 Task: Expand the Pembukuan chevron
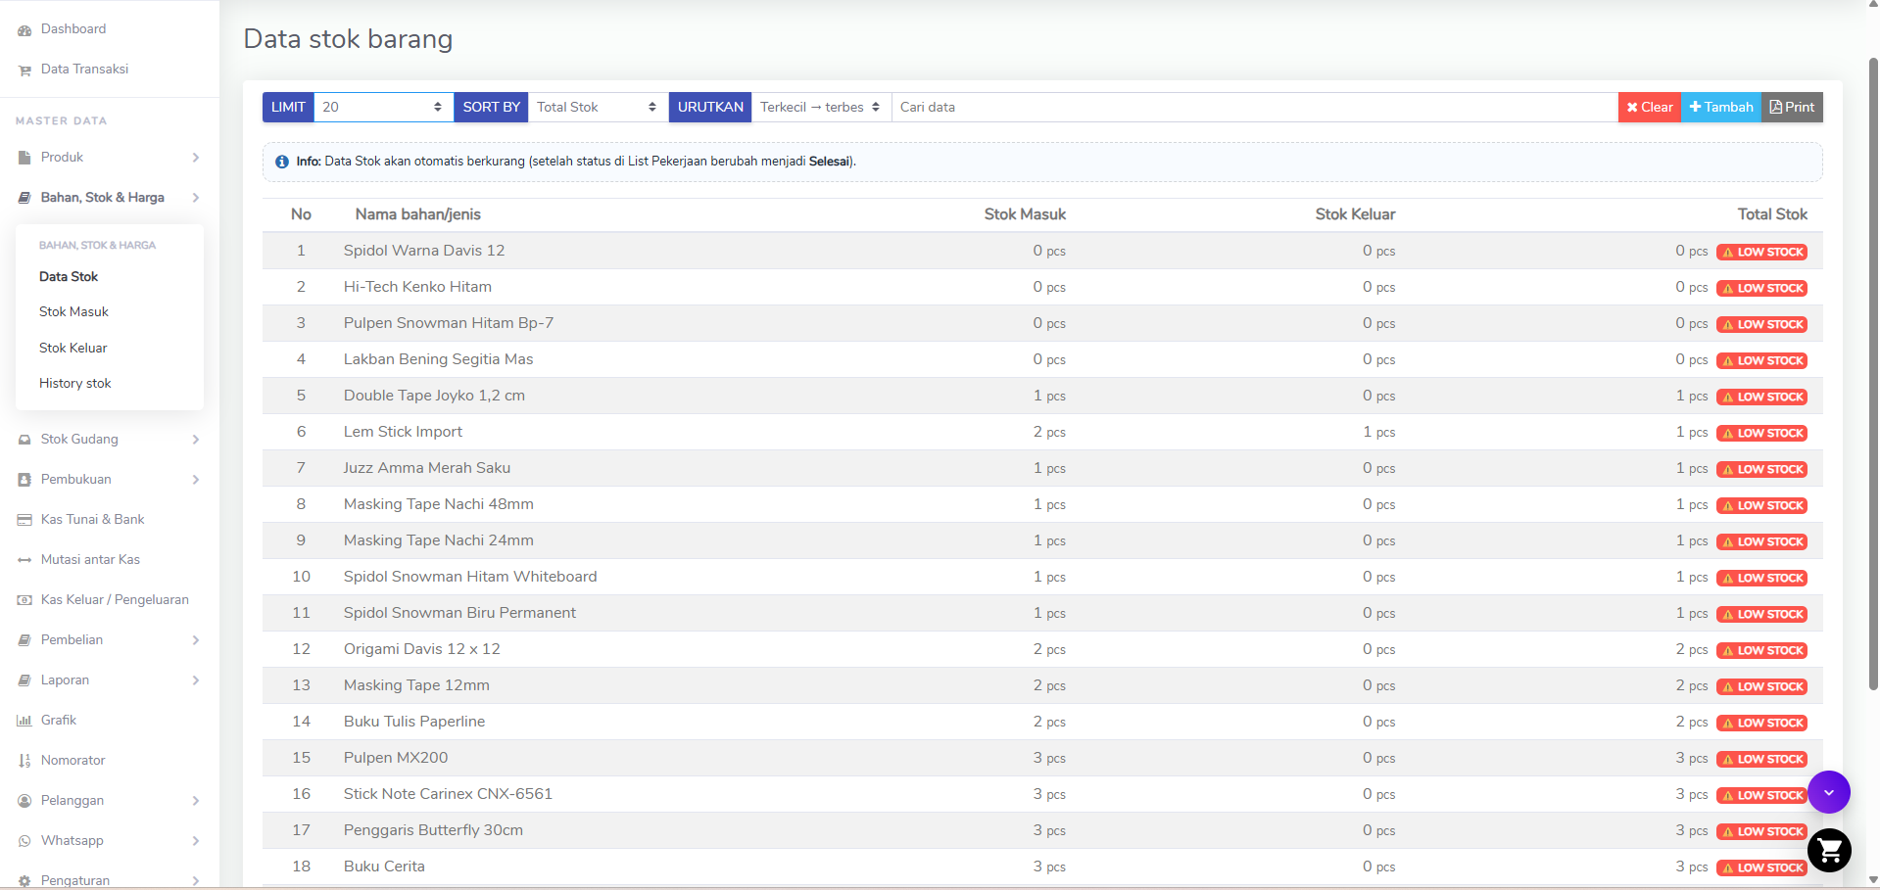click(x=196, y=480)
